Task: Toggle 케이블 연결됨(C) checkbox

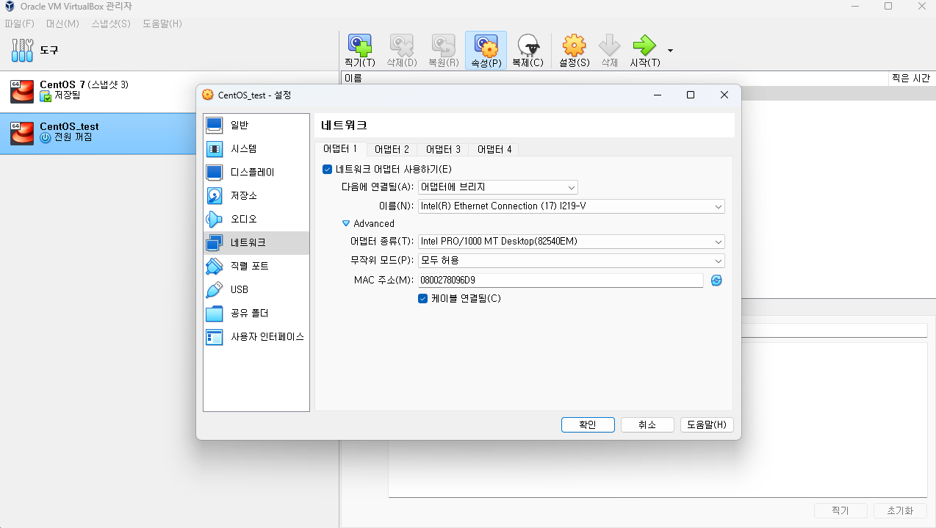Action: tap(423, 298)
